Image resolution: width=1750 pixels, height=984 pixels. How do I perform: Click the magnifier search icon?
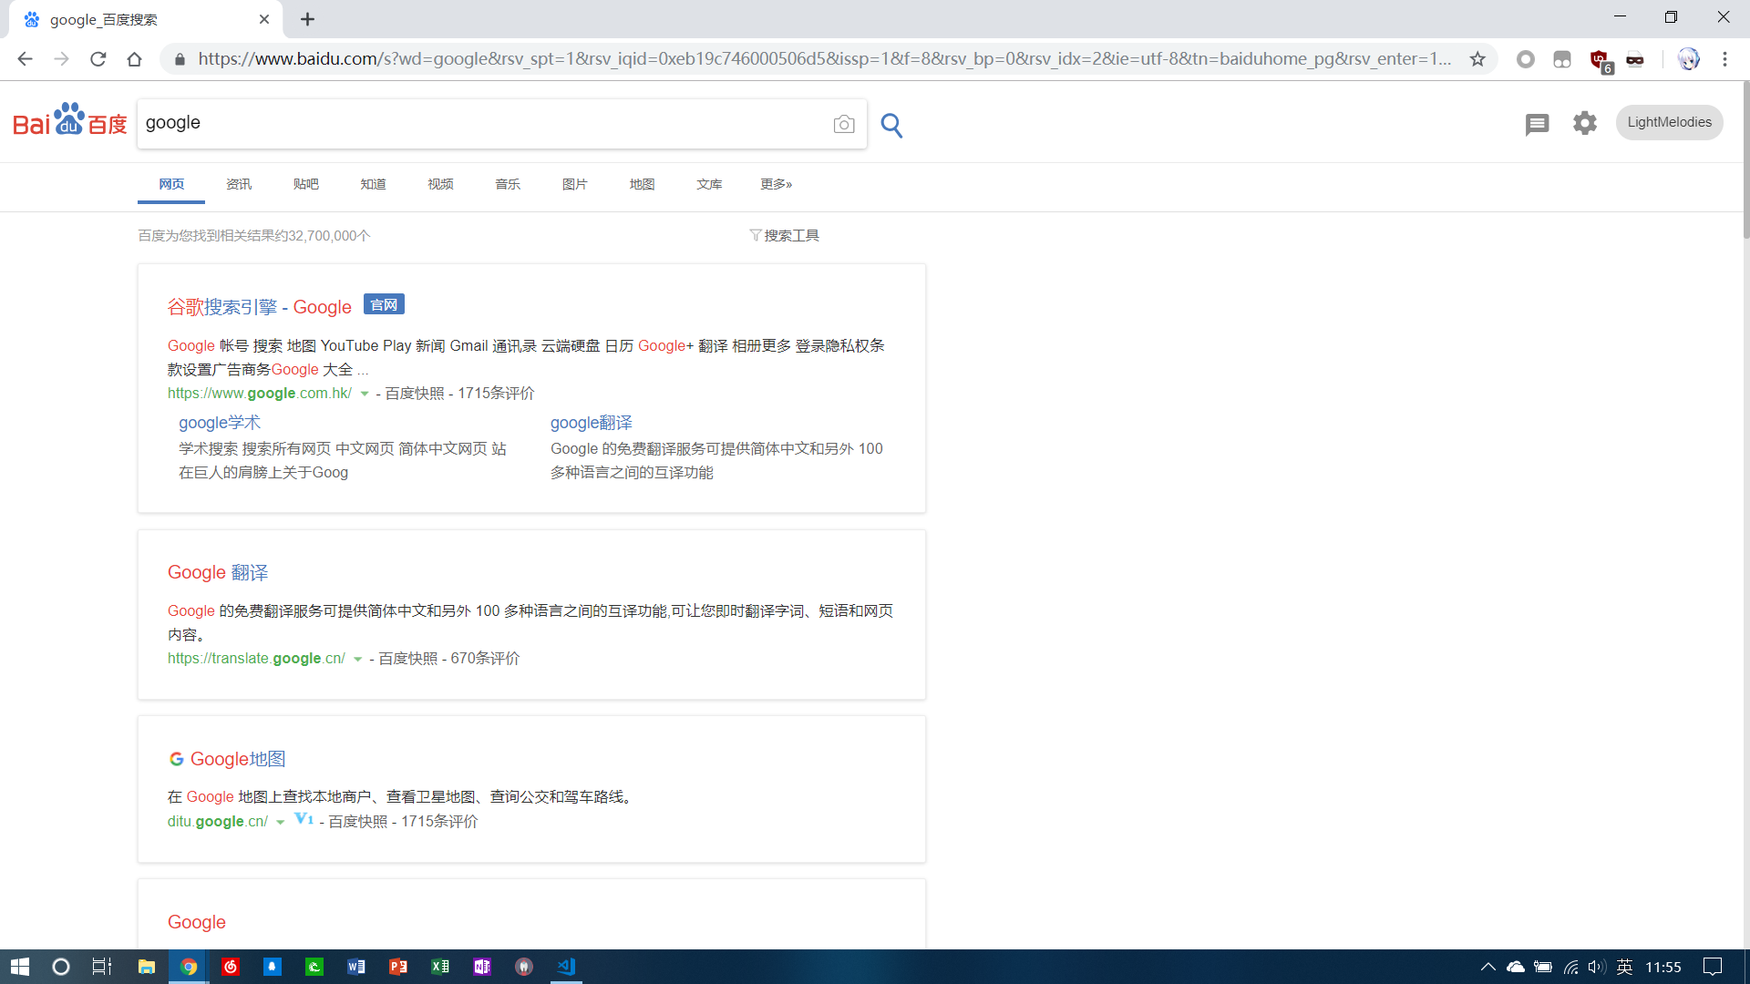(x=891, y=125)
